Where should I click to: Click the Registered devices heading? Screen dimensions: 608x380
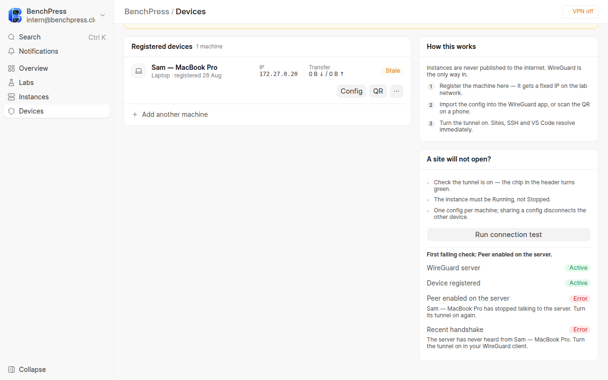pyautogui.click(x=162, y=47)
